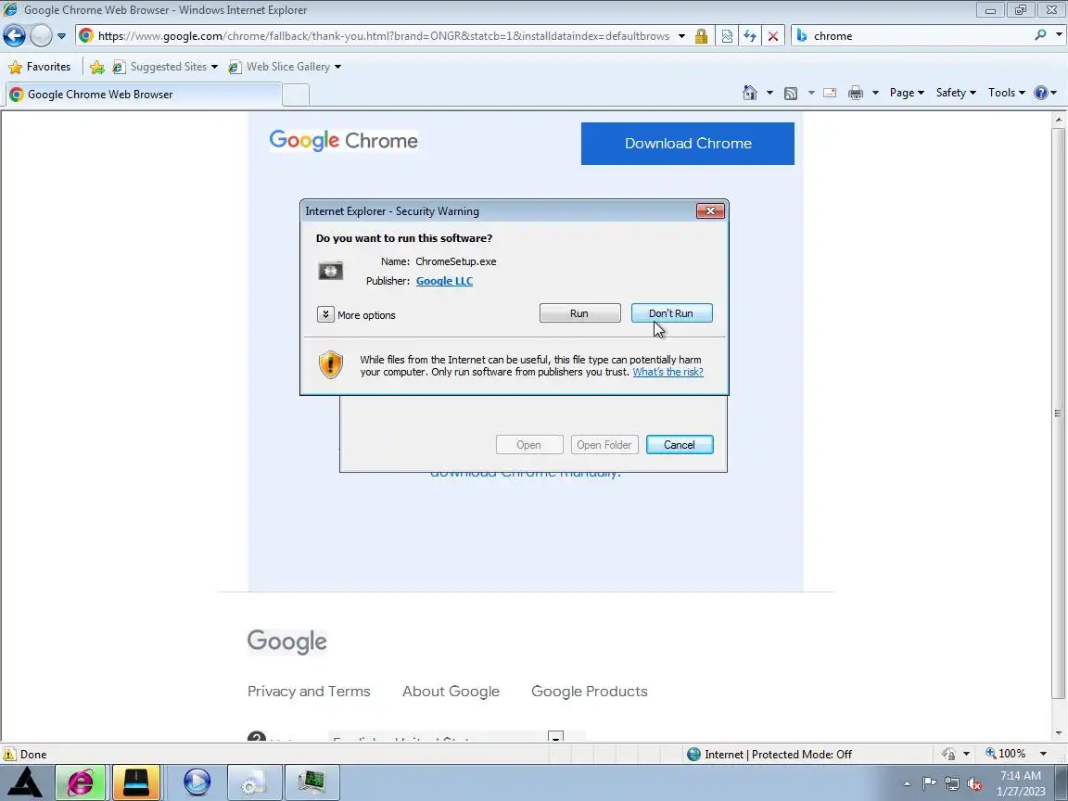Click the Internet Explorer taskbar icon
The image size is (1068, 801).
click(x=81, y=782)
